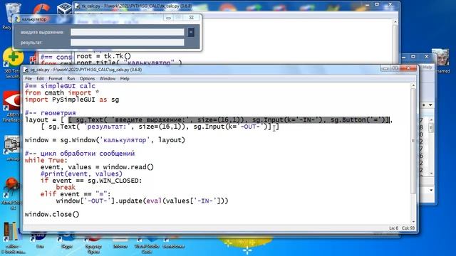Viewport: 456px width, 256px height.
Task: Minimize the sg_calc.py editor window
Action: 385,68
